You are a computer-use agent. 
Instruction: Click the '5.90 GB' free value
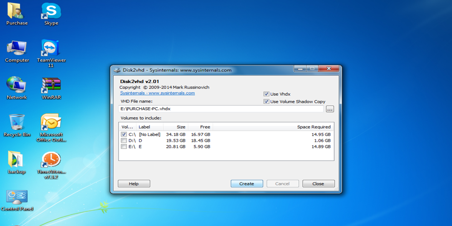(202, 147)
